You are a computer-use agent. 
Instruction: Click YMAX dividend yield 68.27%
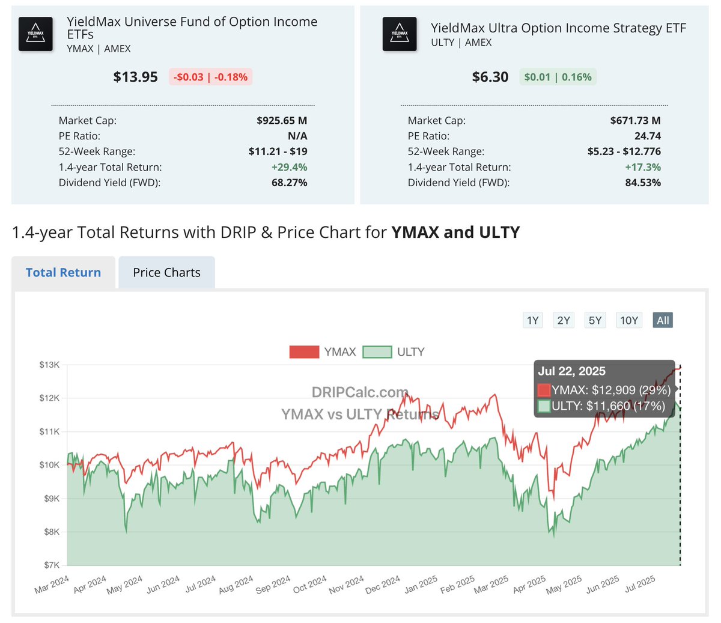(290, 183)
